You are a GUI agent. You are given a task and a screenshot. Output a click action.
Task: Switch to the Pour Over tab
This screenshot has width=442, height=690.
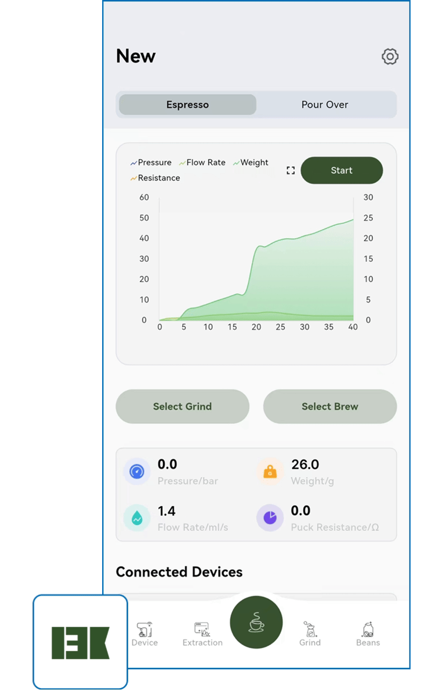click(325, 105)
